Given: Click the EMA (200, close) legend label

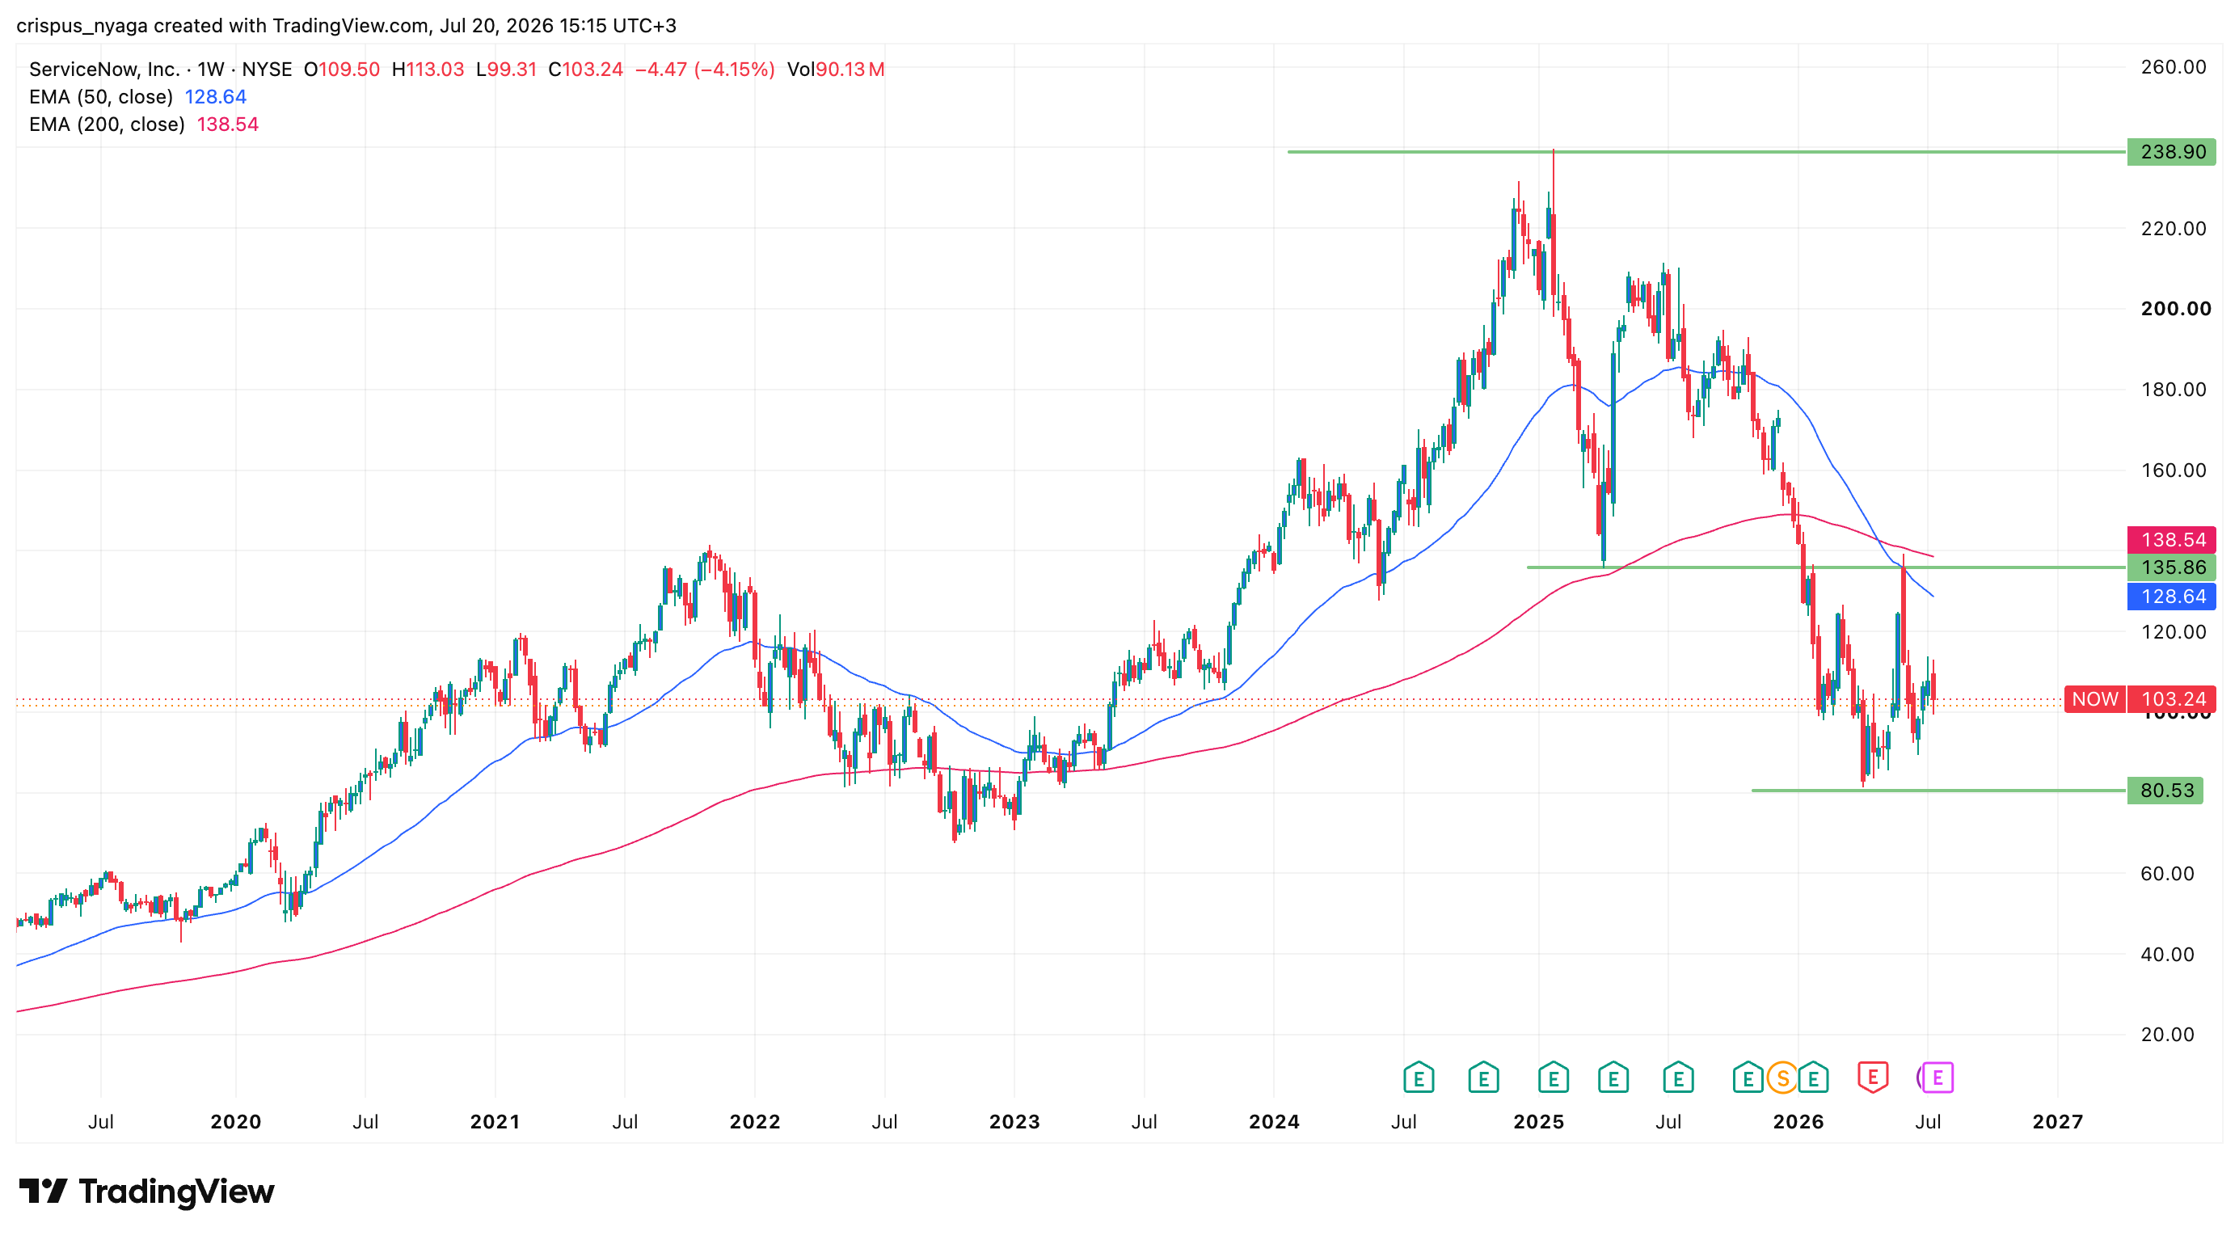Looking at the screenshot, I should point(107,124).
